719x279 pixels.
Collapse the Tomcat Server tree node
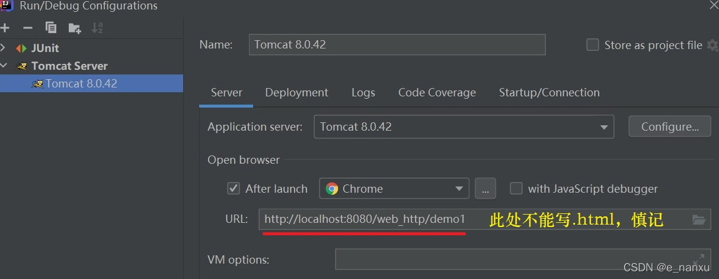(4, 66)
